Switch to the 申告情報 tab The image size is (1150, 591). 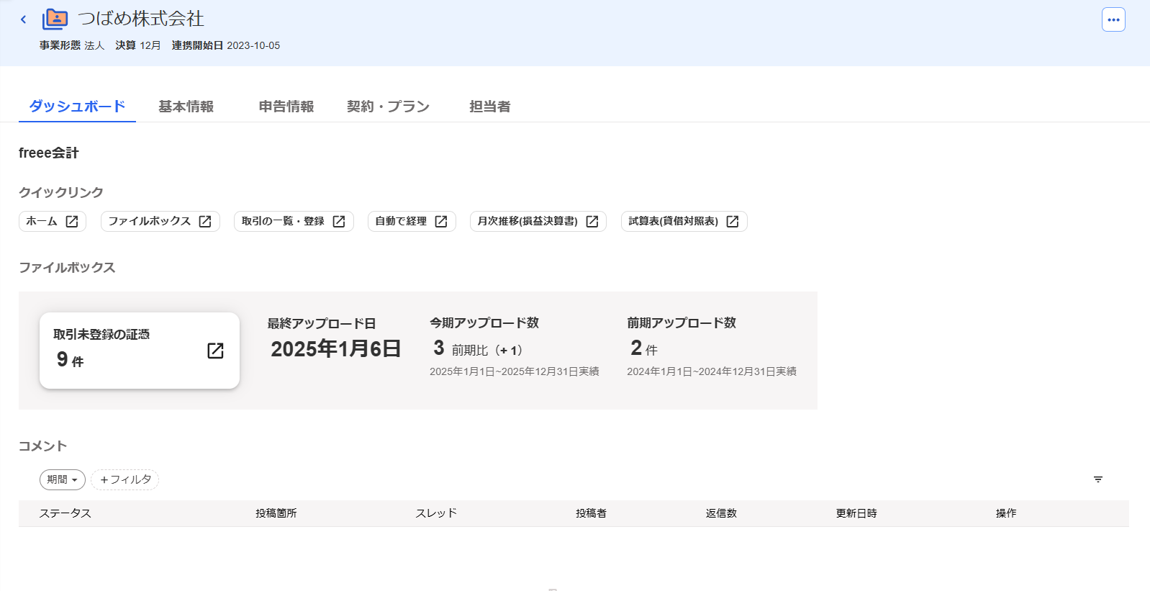click(x=286, y=107)
